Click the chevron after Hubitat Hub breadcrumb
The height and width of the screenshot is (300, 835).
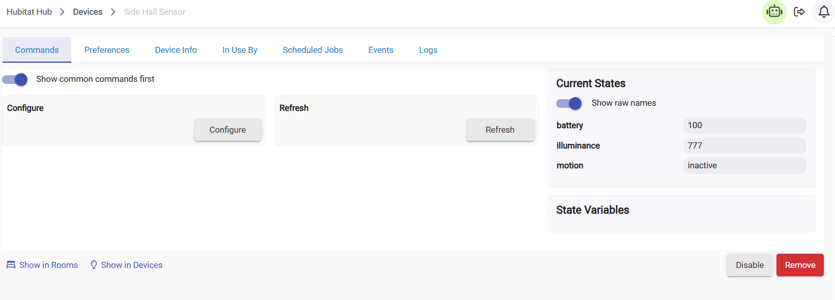click(x=62, y=12)
